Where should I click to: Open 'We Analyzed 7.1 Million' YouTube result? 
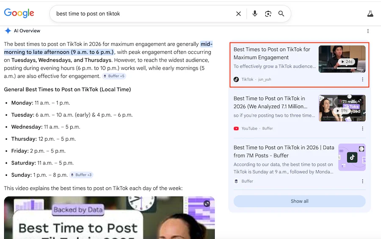(x=270, y=103)
